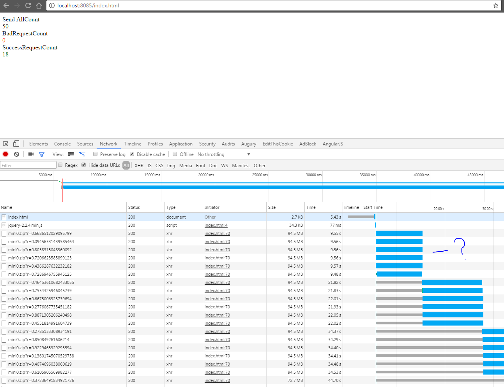Uncheck Hide data URLs checkbox
Viewport: 504px width, 387px height.
(83, 165)
